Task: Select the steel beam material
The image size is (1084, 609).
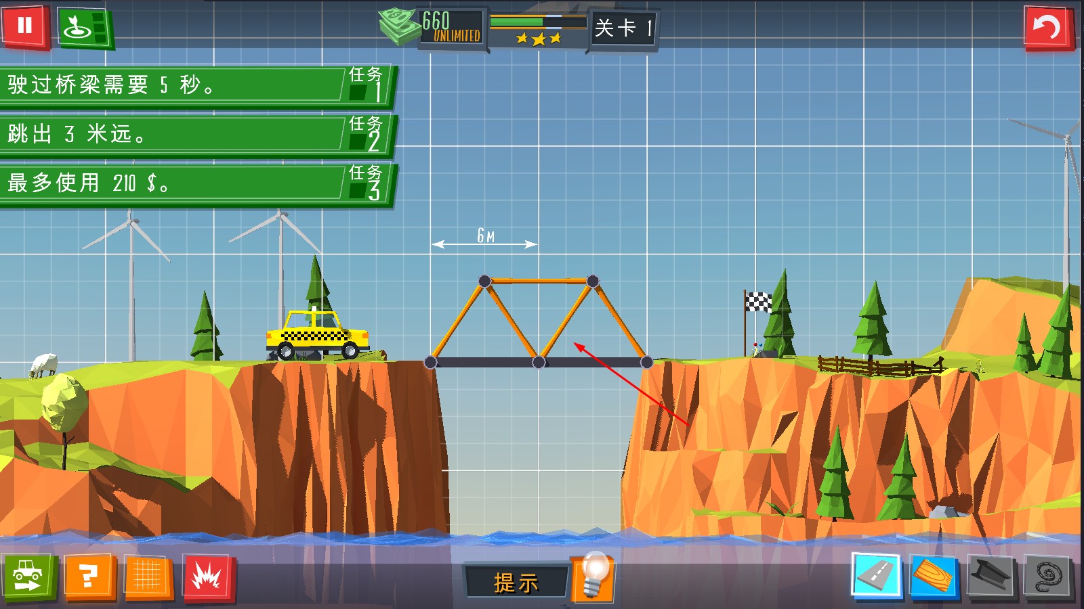Action: click(991, 576)
